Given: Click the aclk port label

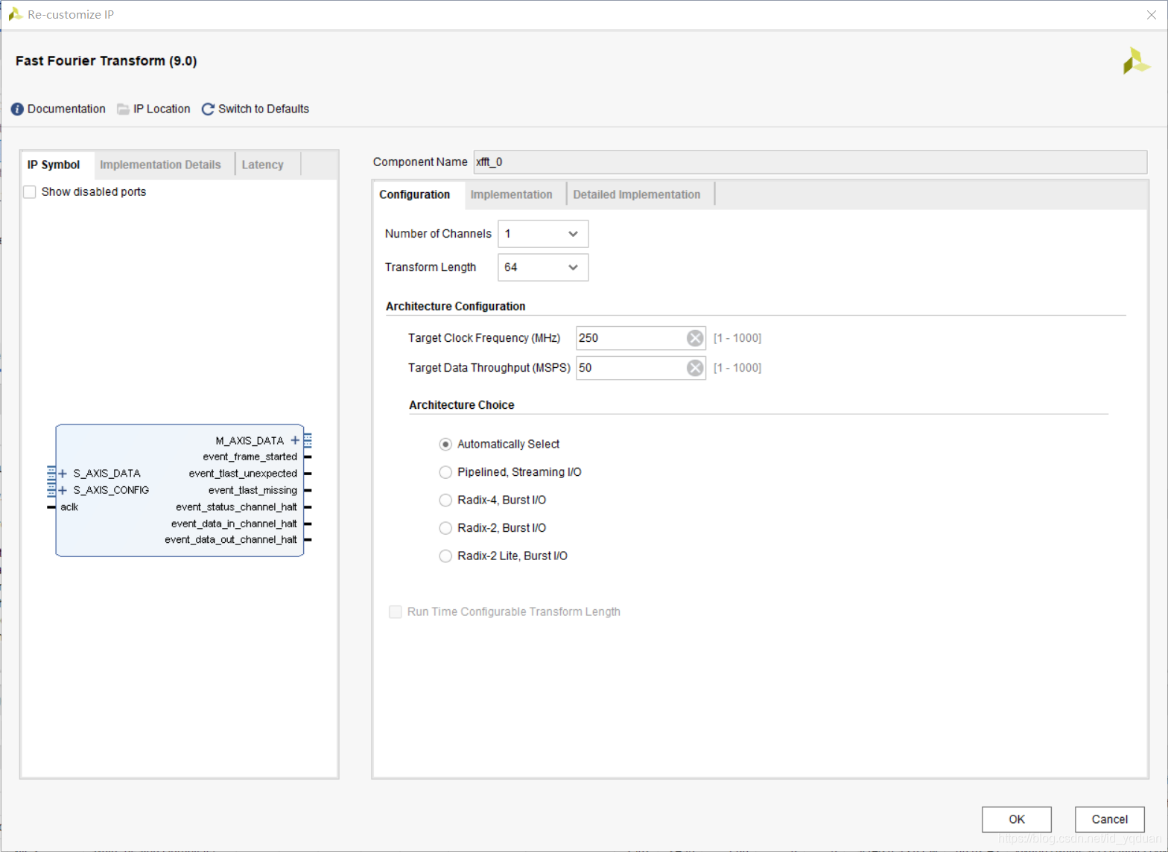Looking at the screenshot, I should (x=69, y=507).
